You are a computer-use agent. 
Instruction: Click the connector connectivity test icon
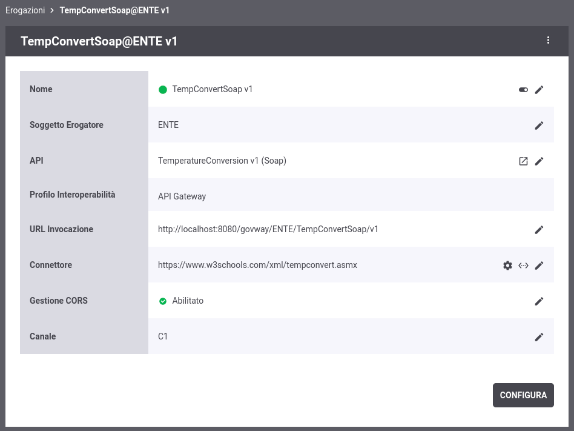pos(523,266)
